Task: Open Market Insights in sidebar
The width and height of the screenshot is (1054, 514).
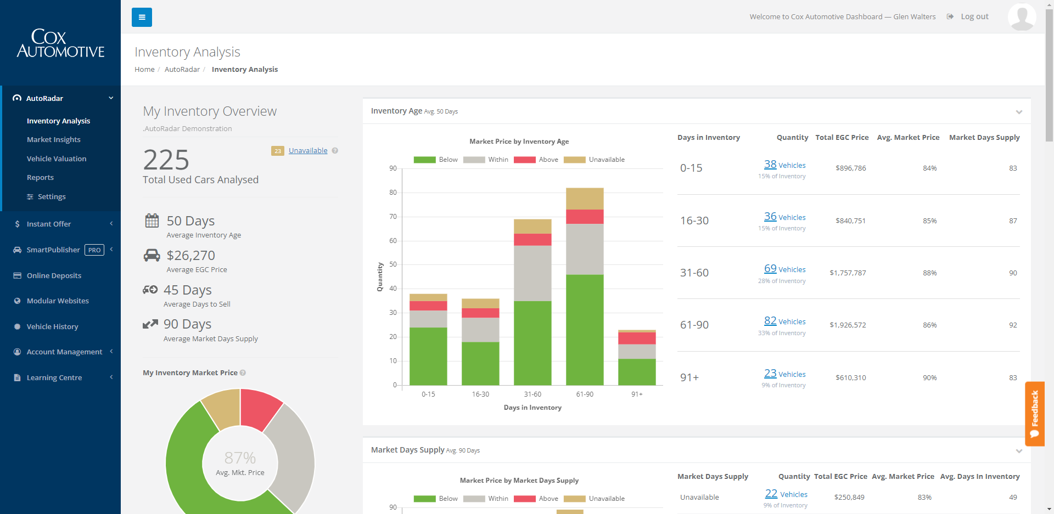Action: click(54, 140)
